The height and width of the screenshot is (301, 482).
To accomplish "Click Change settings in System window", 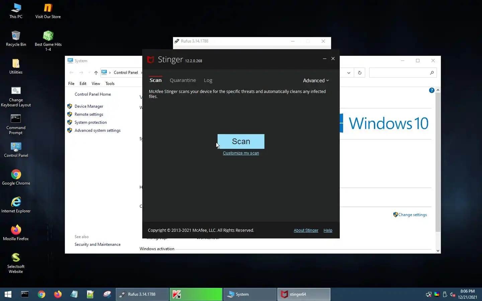I will (x=412, y=215).
